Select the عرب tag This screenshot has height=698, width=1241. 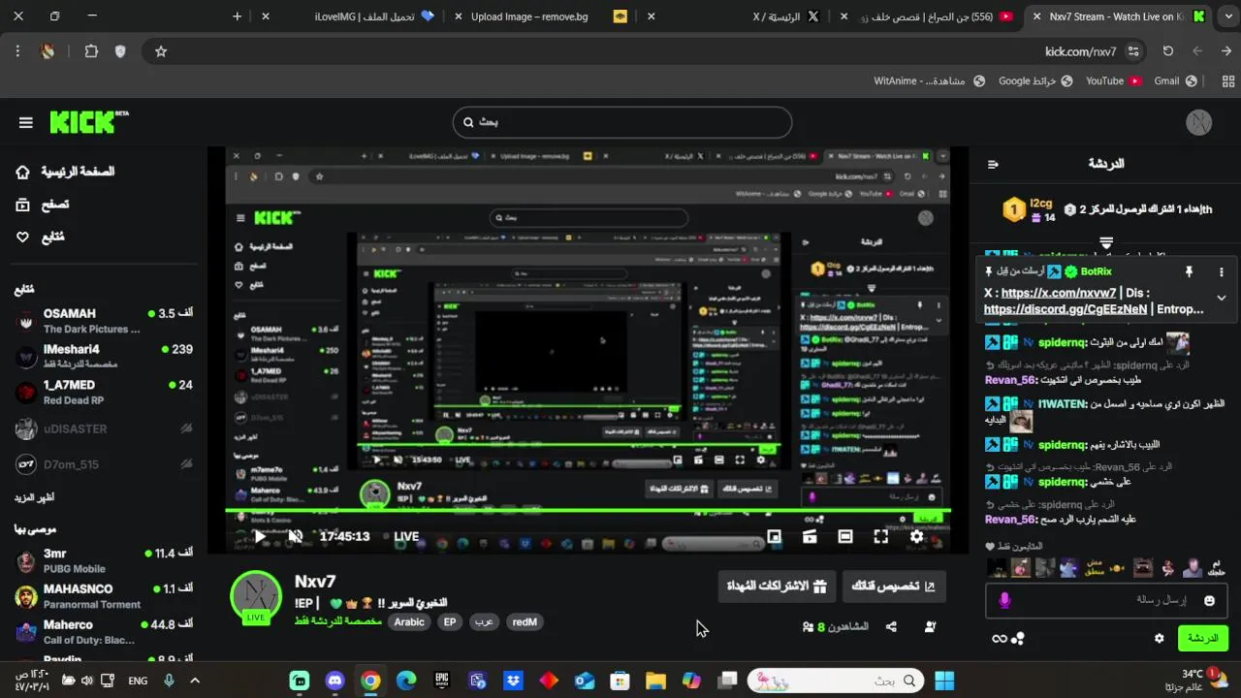[x=483, y=622]
